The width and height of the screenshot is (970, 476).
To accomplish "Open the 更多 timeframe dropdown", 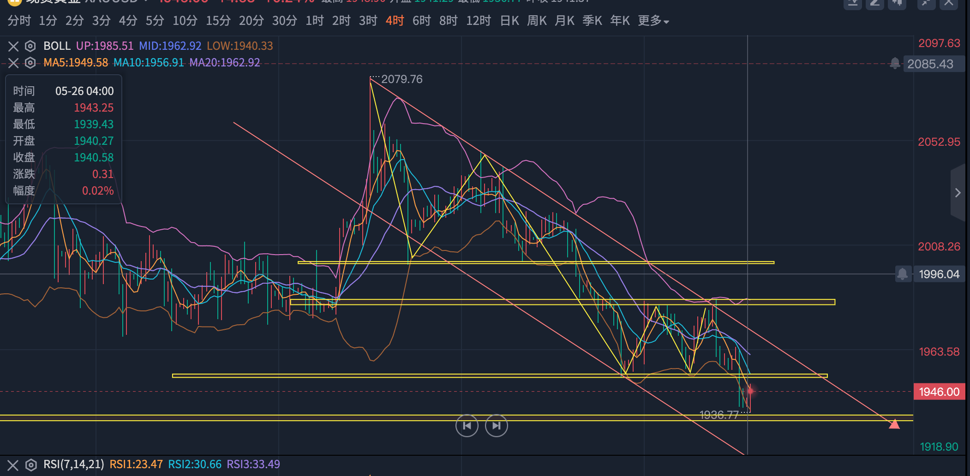I will (653, 21).
